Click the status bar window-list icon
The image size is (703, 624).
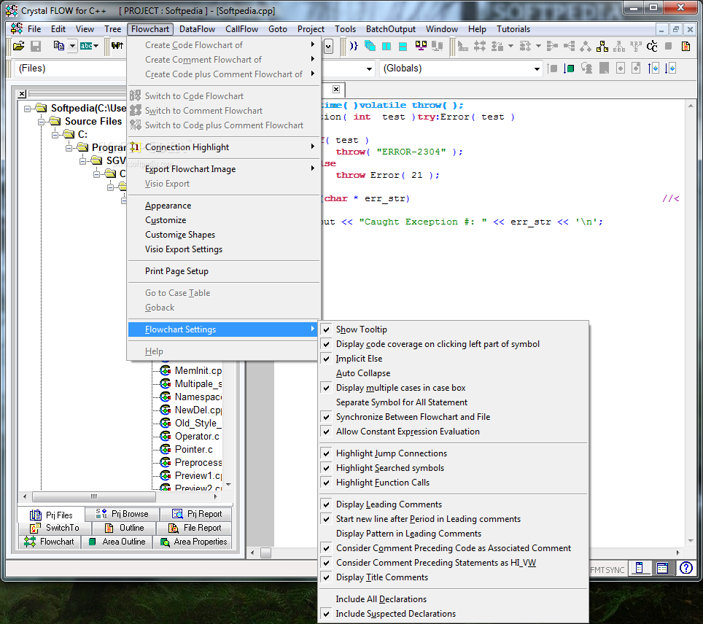pos(662,568)
